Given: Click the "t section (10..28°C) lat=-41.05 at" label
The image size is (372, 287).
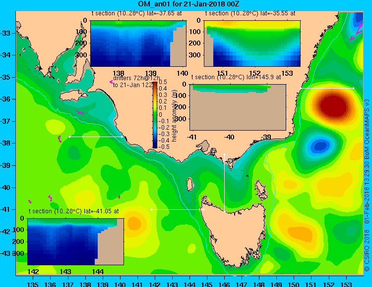Looking at the screenshot, I should (73, 211).
